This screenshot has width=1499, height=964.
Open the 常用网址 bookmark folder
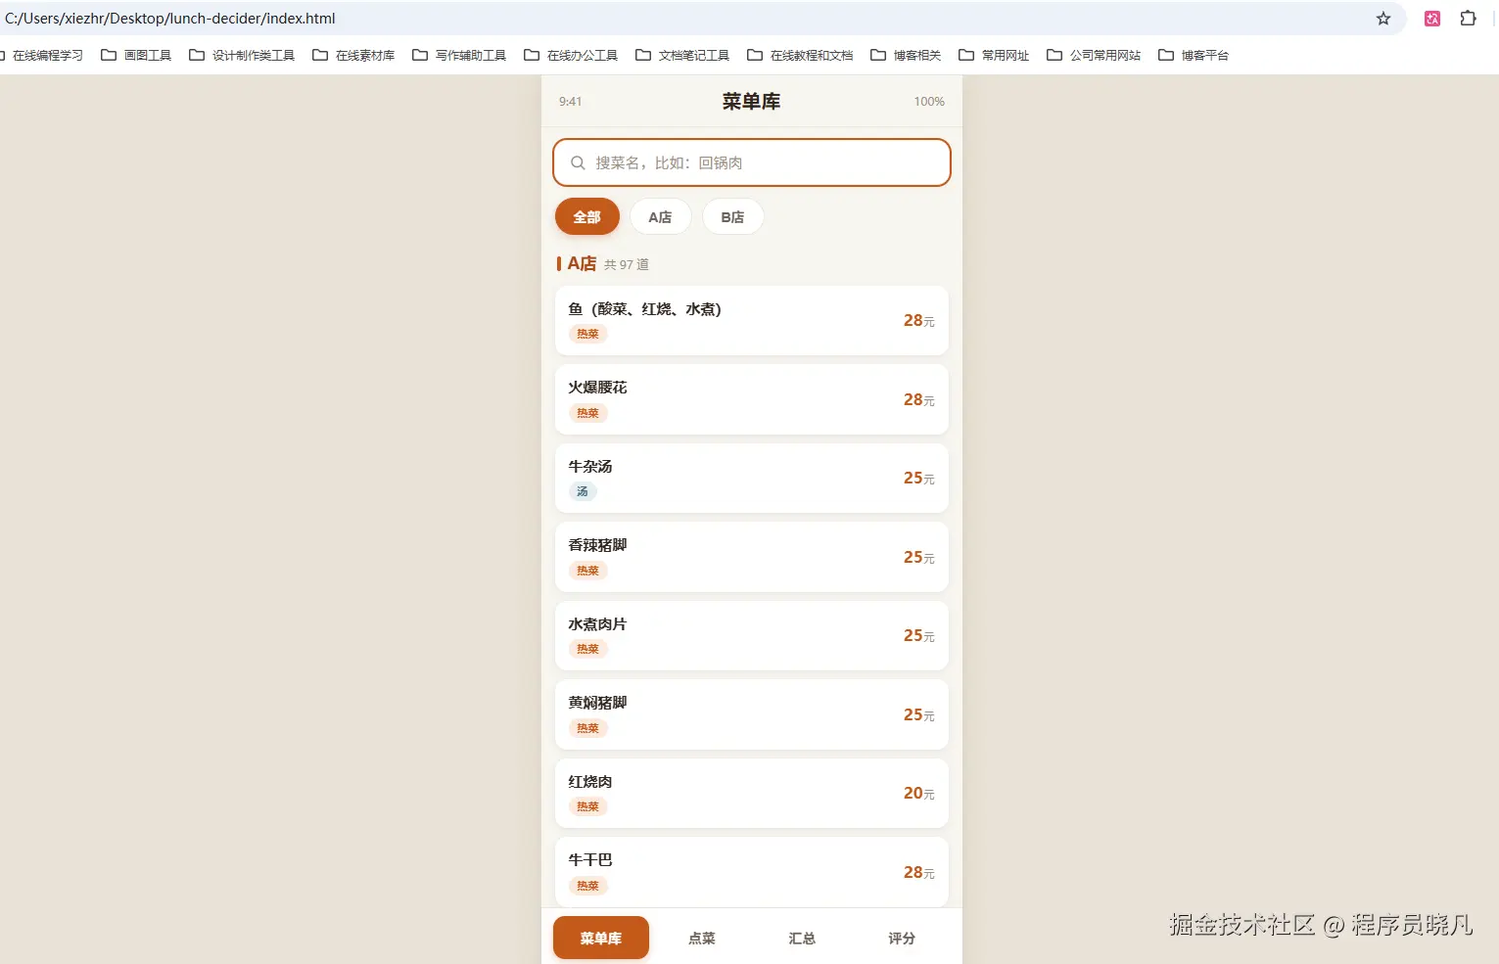pyautogui.click(x=994, y=55)
